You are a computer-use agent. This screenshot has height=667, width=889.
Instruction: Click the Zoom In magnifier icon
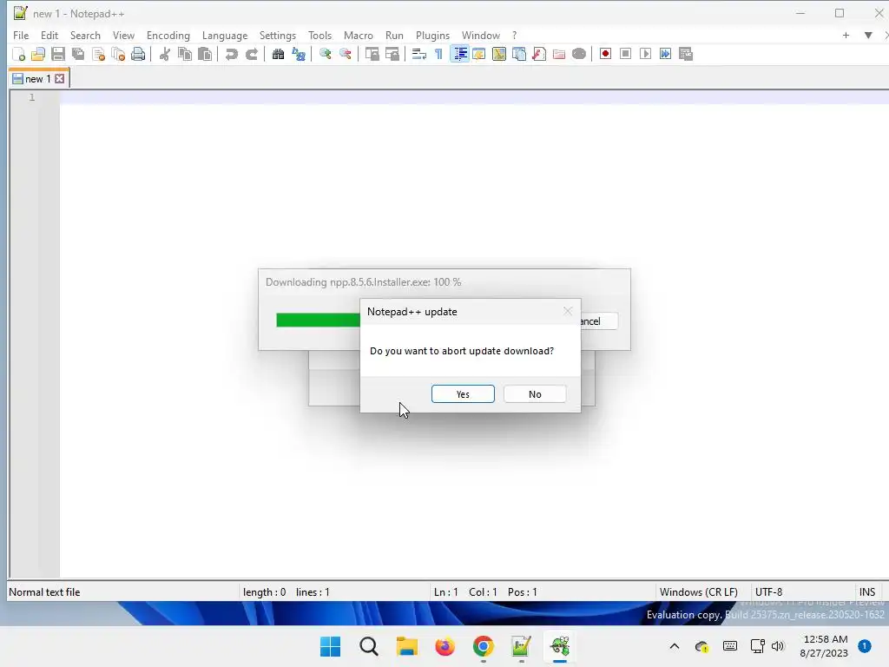pyautogui.click(x=325, y=54)
